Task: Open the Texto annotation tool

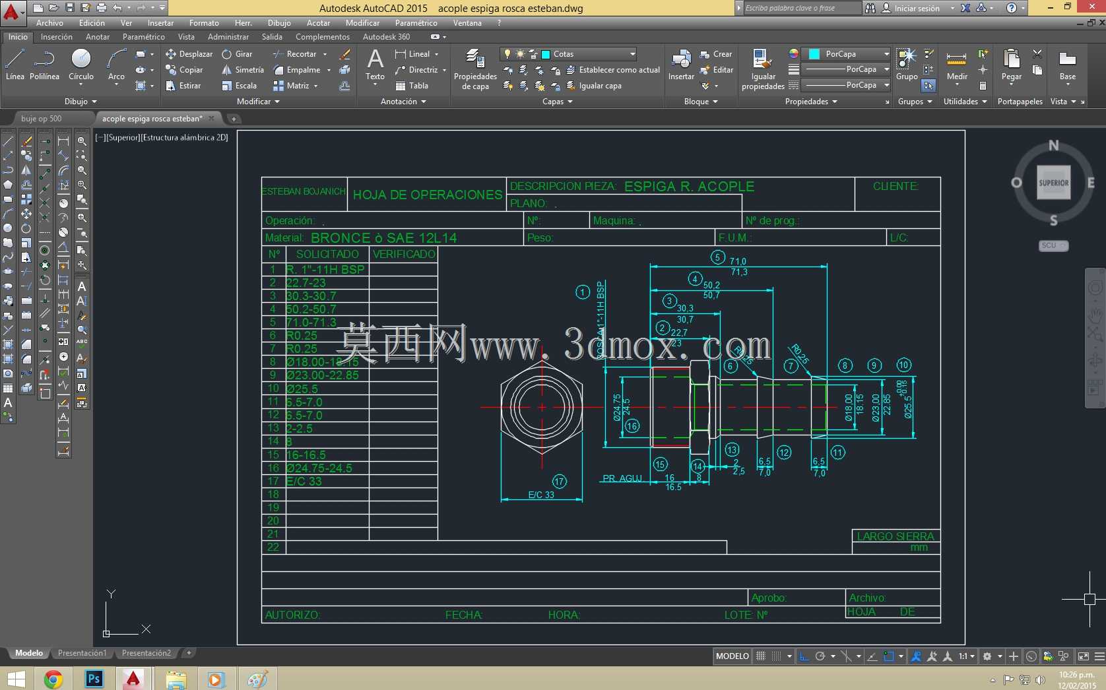Action: click(x=375, y=65)
